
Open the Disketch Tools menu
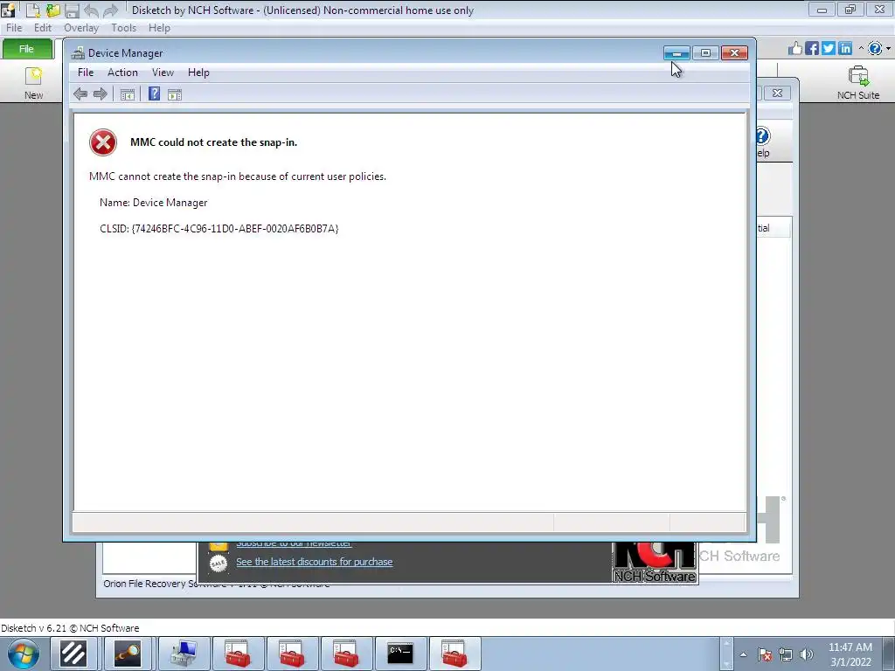point(123,27)
